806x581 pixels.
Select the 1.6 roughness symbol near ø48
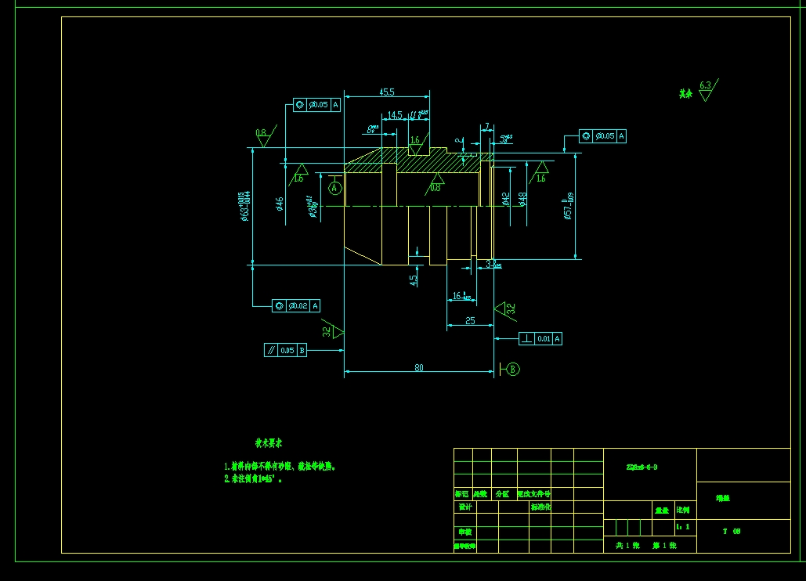coord(539,172)
